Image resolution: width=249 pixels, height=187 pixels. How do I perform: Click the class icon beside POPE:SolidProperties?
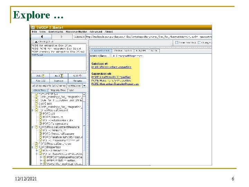pos(45,160)
